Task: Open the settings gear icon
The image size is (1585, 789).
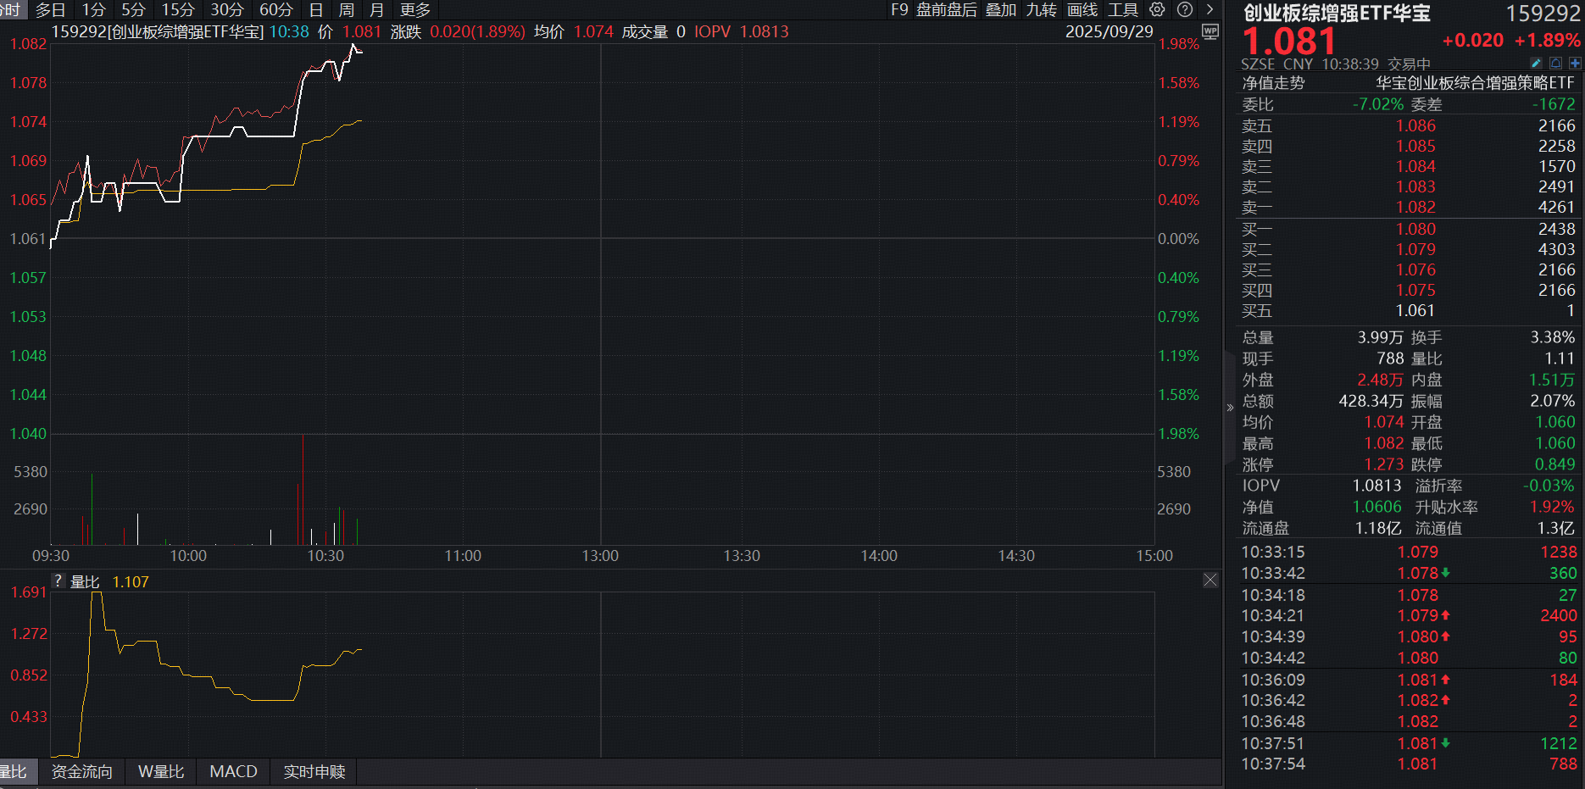Action: click(1157, 10)
